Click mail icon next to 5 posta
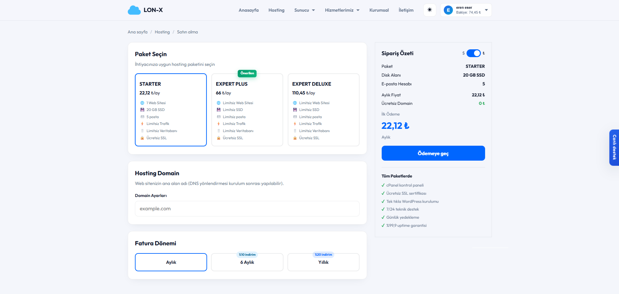The image size is (619, 294). (x=142, y=117)
